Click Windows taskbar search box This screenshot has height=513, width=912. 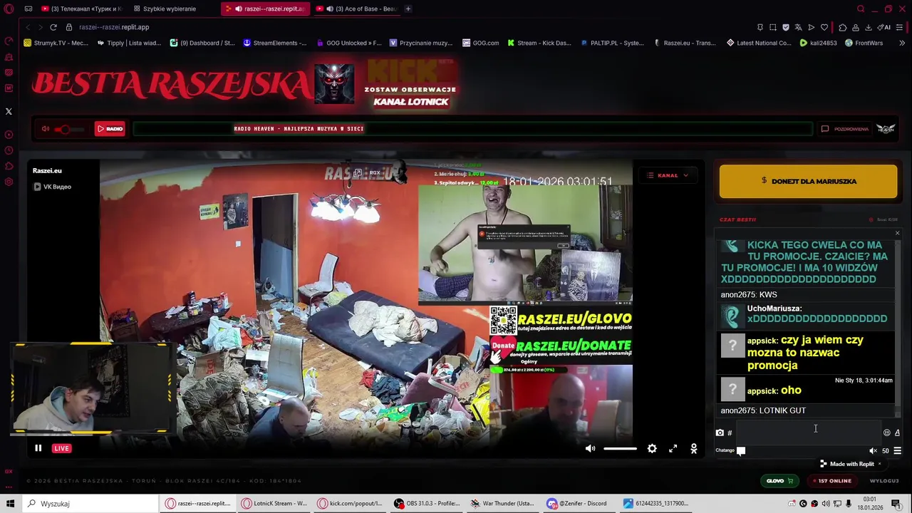pyautogui.click(x=91, y=504)
